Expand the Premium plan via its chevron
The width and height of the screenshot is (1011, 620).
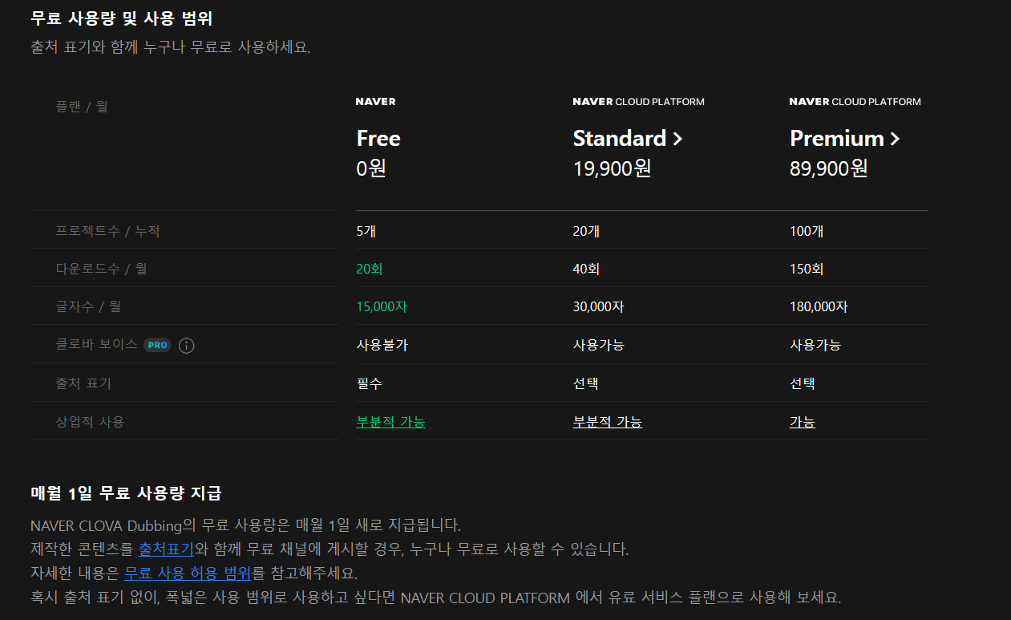[x=896, y=138]
